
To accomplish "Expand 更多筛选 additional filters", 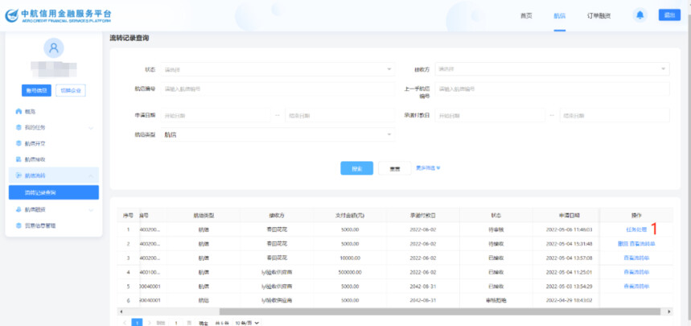I will (x=428, y=168).
